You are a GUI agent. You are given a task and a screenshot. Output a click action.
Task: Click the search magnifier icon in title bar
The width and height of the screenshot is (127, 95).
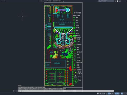[x=115, y=1]
